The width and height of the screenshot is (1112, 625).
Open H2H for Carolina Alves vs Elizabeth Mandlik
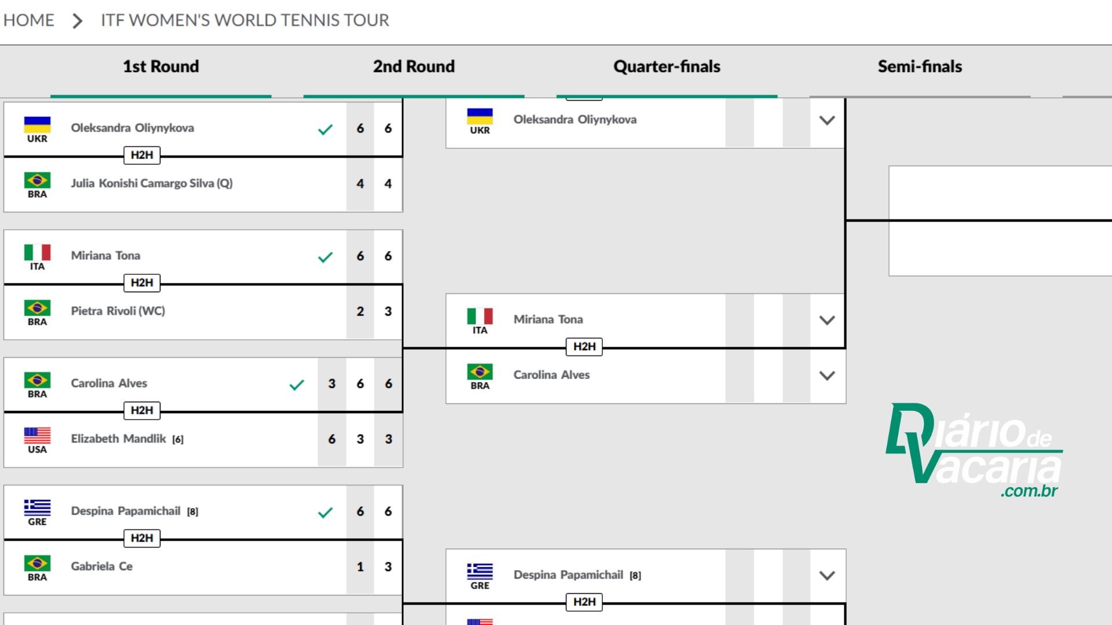(x=142, y=410)
